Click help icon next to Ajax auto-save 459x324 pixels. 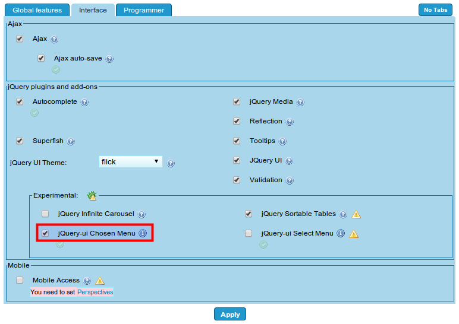109,59
